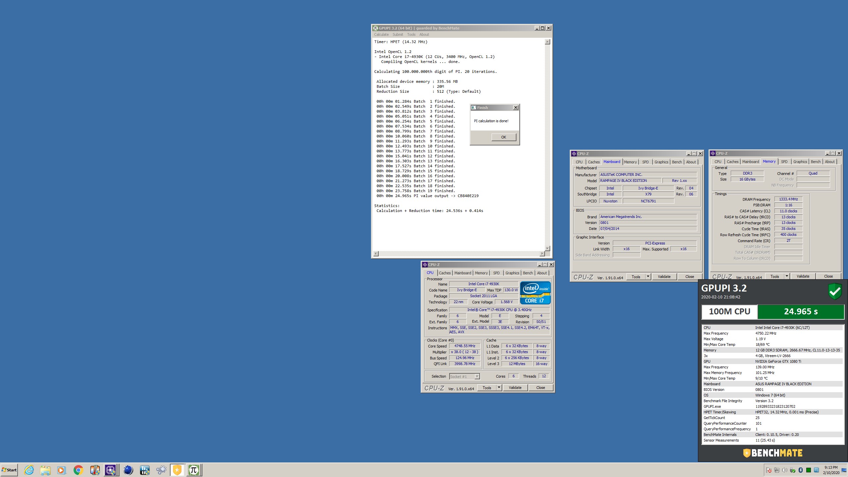
Task: Open the volume speaker icon in tray
Action: [785, 470]
